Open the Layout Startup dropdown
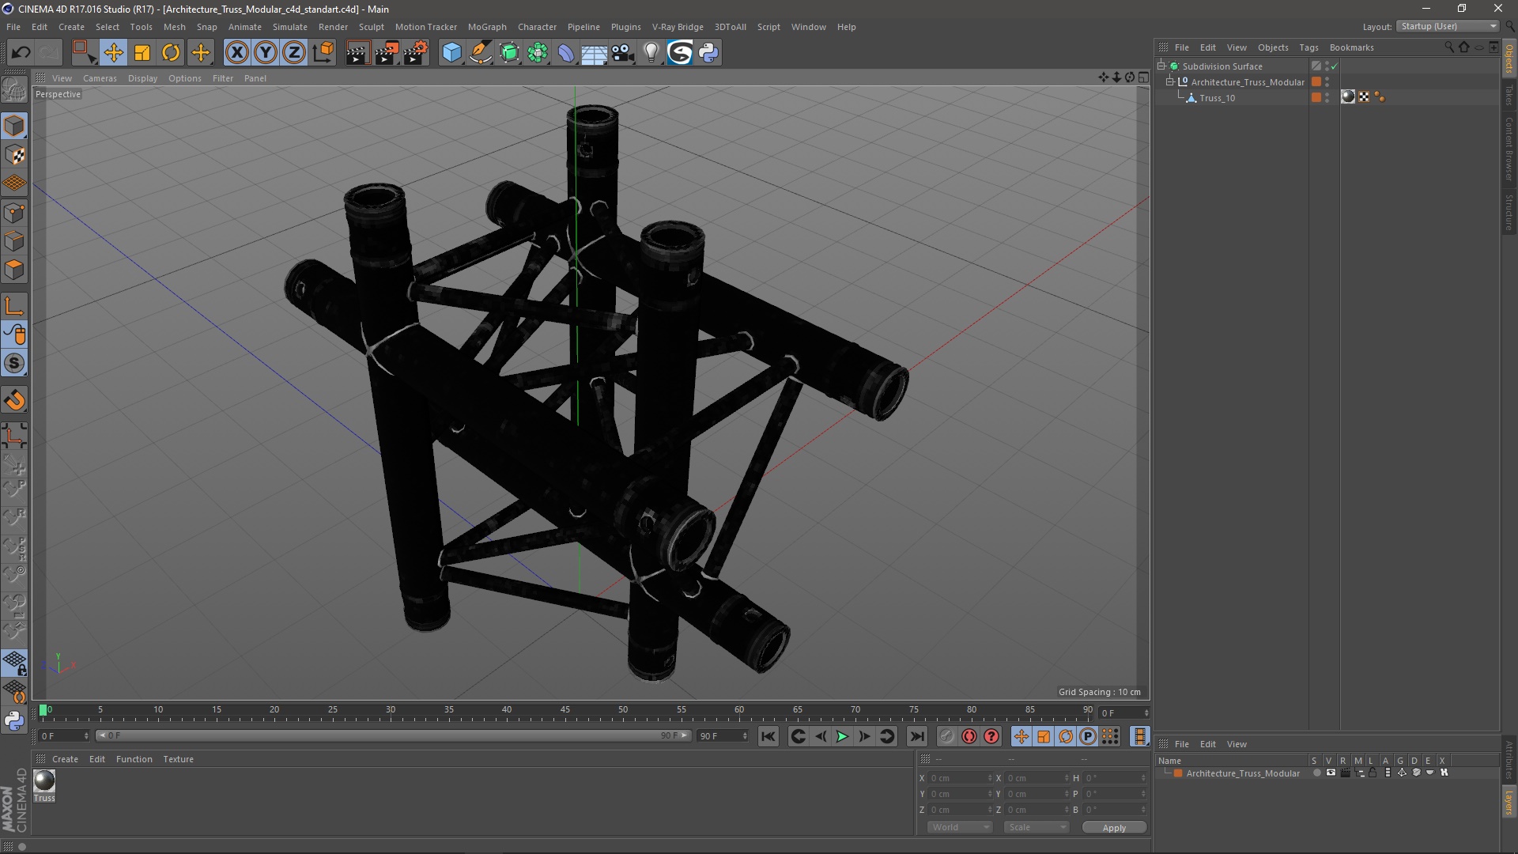1518x854 pixels. [1448, 26]
